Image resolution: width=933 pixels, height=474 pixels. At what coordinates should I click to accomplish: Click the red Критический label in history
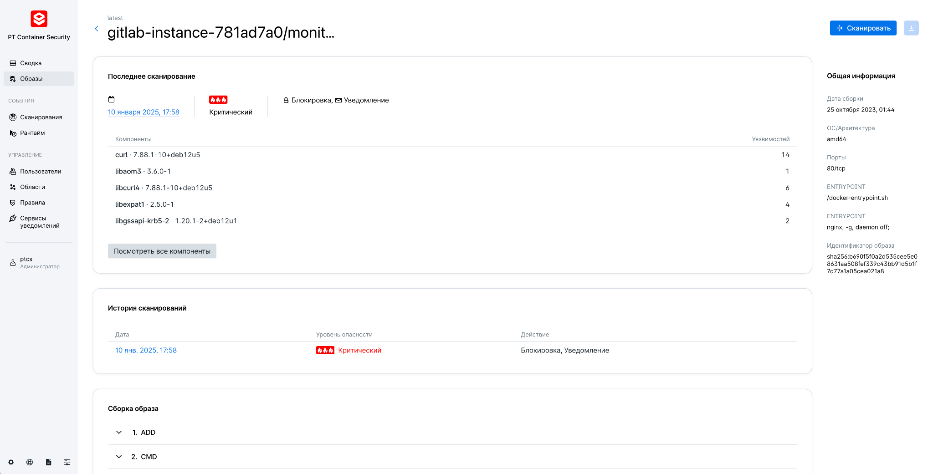tap(359, 351)
